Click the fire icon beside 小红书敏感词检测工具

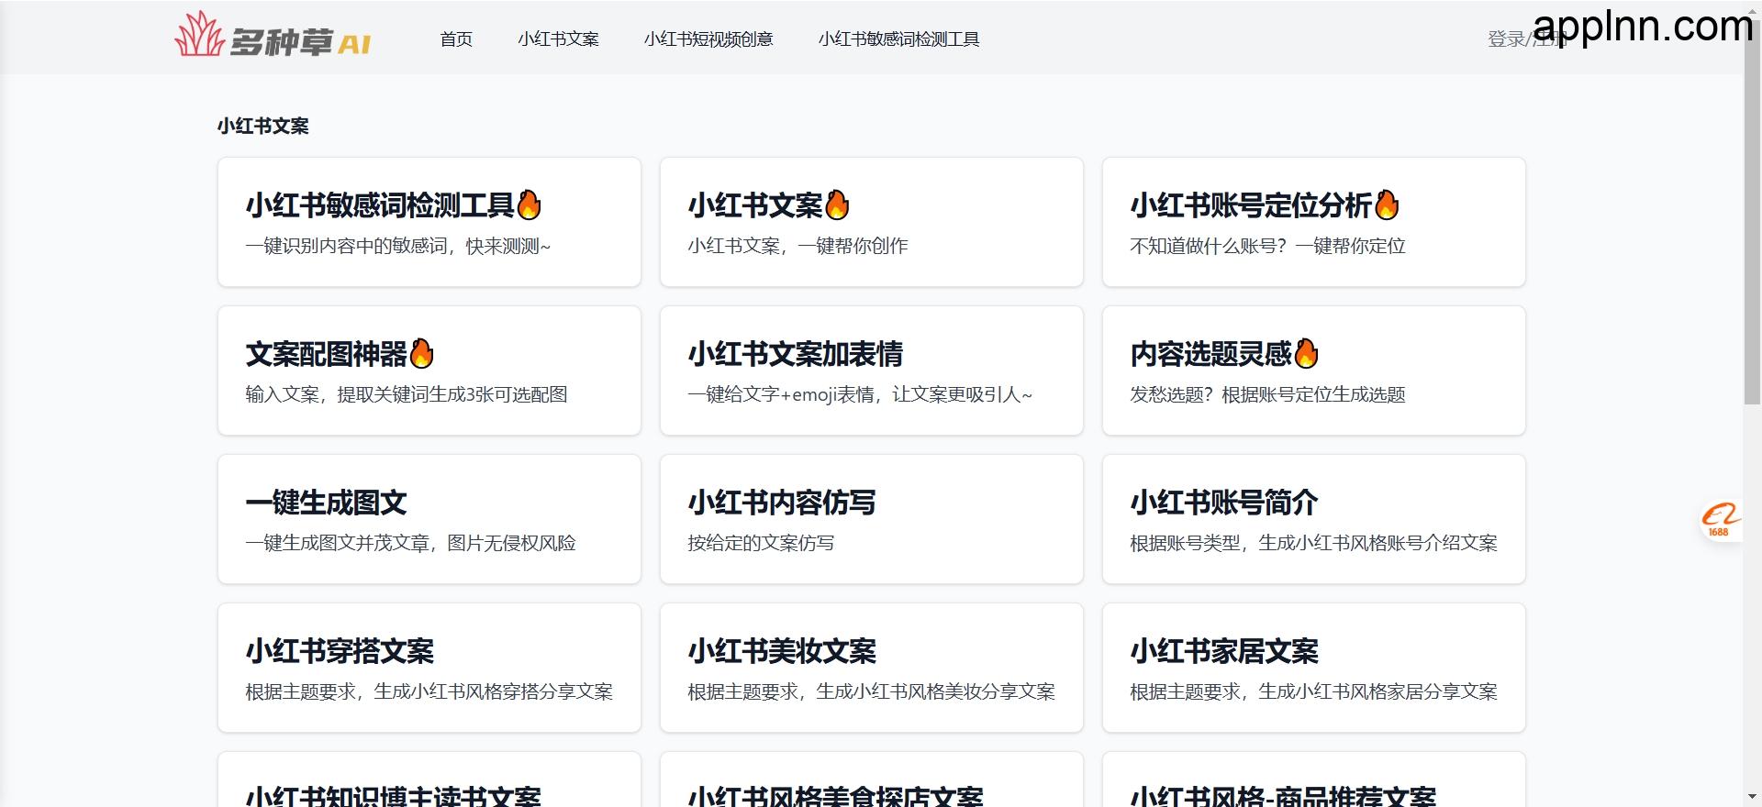530,205
